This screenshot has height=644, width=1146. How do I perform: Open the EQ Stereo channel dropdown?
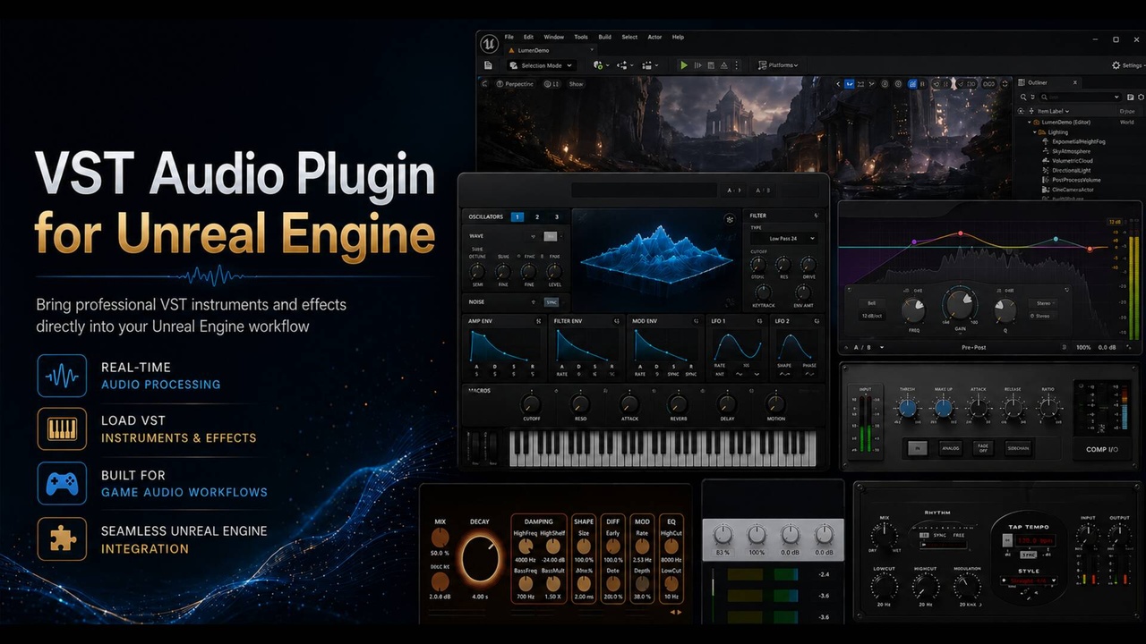1043,303
